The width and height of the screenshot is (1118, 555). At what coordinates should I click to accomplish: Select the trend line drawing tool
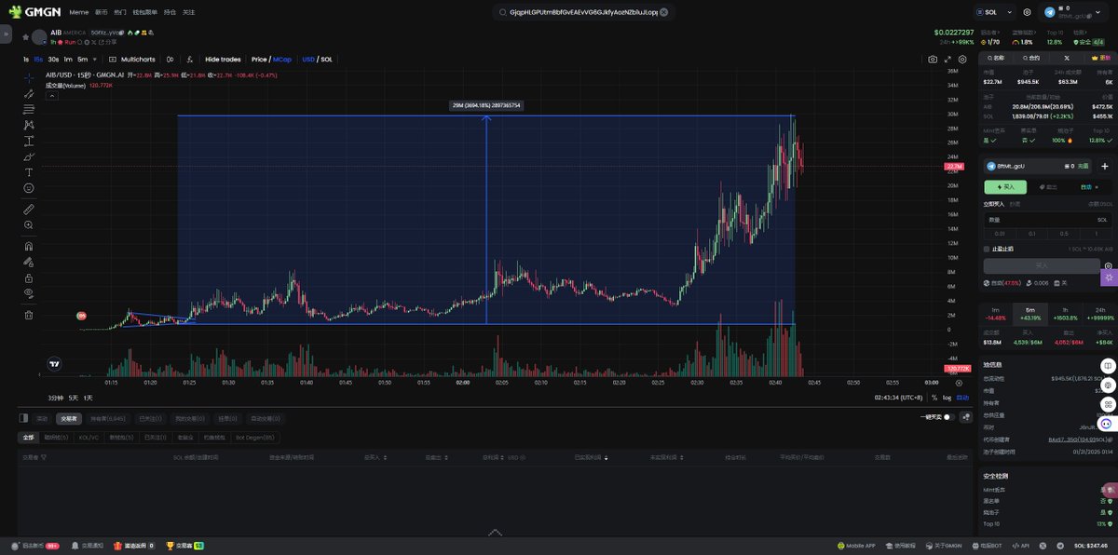pos(29,93)
